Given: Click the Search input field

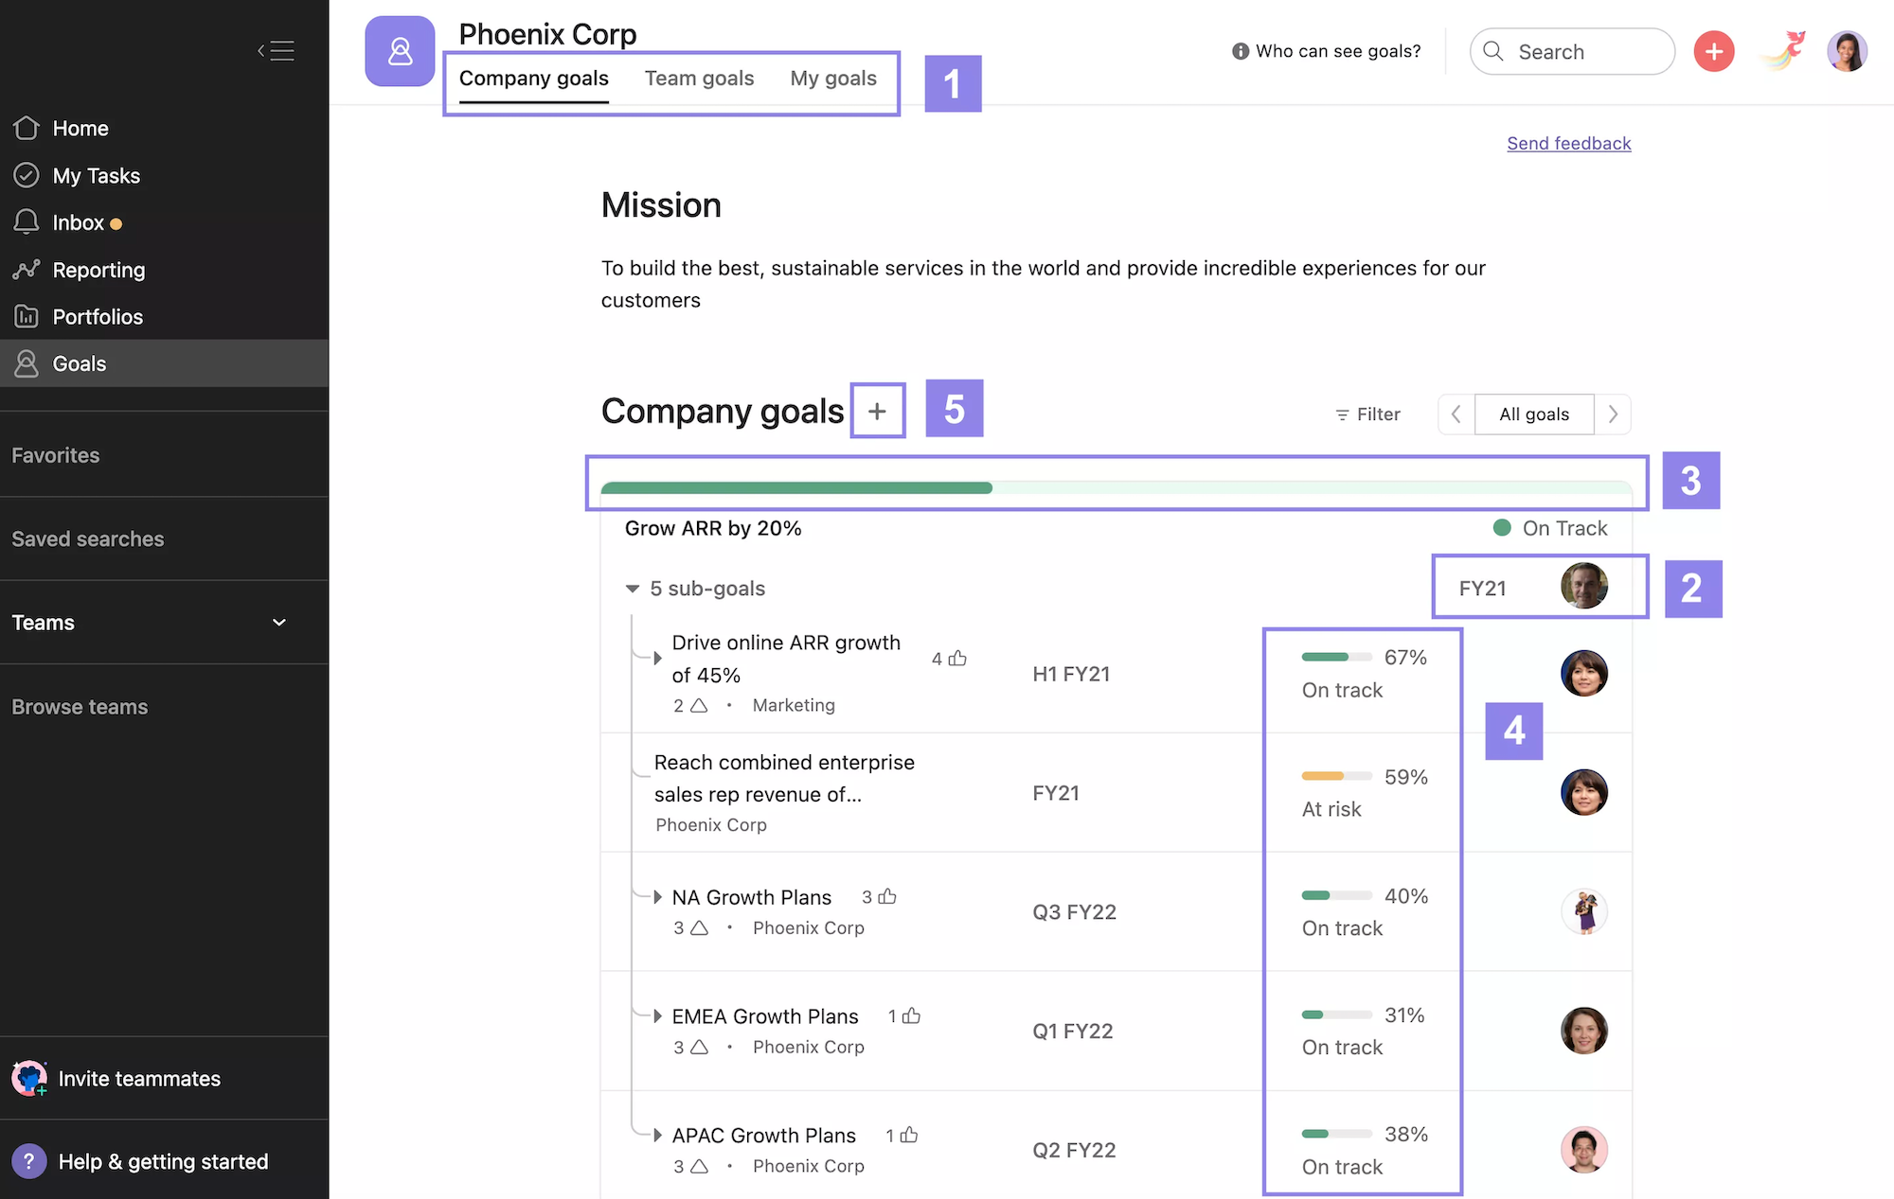Looking at the screenshot, I should coord(1586,49).
